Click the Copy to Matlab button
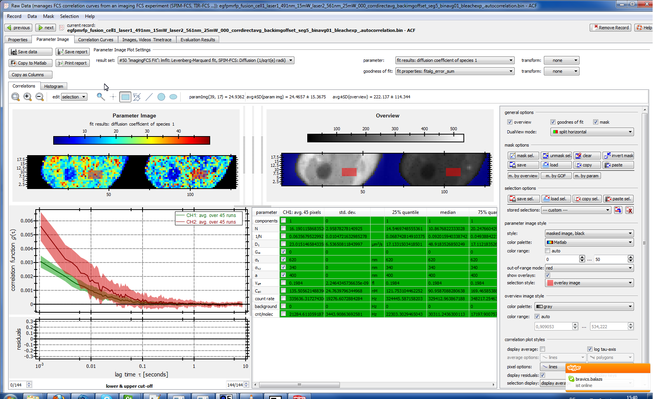Viewport: 653px width, 399px height. [x=30, y=63]
